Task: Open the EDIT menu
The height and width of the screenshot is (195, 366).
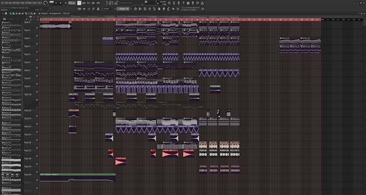Action: pyautogui.click(x=7, y=3)
